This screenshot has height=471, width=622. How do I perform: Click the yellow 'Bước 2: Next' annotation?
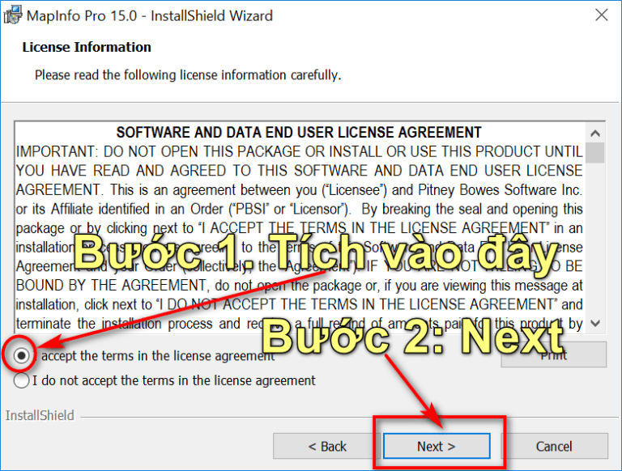(x=415, y=334)
